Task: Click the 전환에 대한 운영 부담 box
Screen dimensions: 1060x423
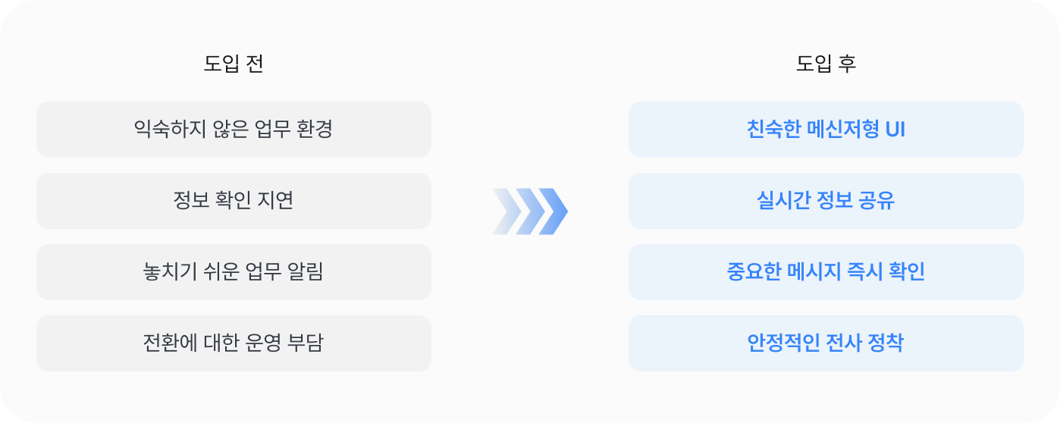Action: tap(234, 343)
